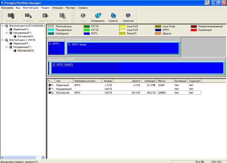This screenshot has width=227, height=163.
Task: Sort by the Свободно column header
Action: (149, 81)
